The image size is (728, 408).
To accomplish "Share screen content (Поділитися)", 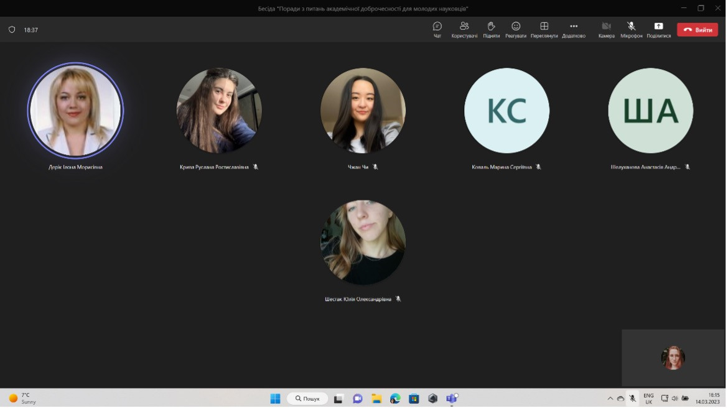I will pos(658,30).
